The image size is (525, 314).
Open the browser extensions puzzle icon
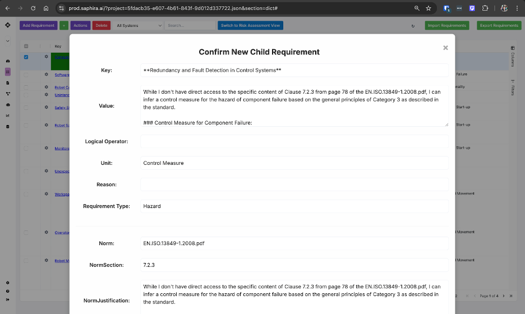tap(485, 8)
